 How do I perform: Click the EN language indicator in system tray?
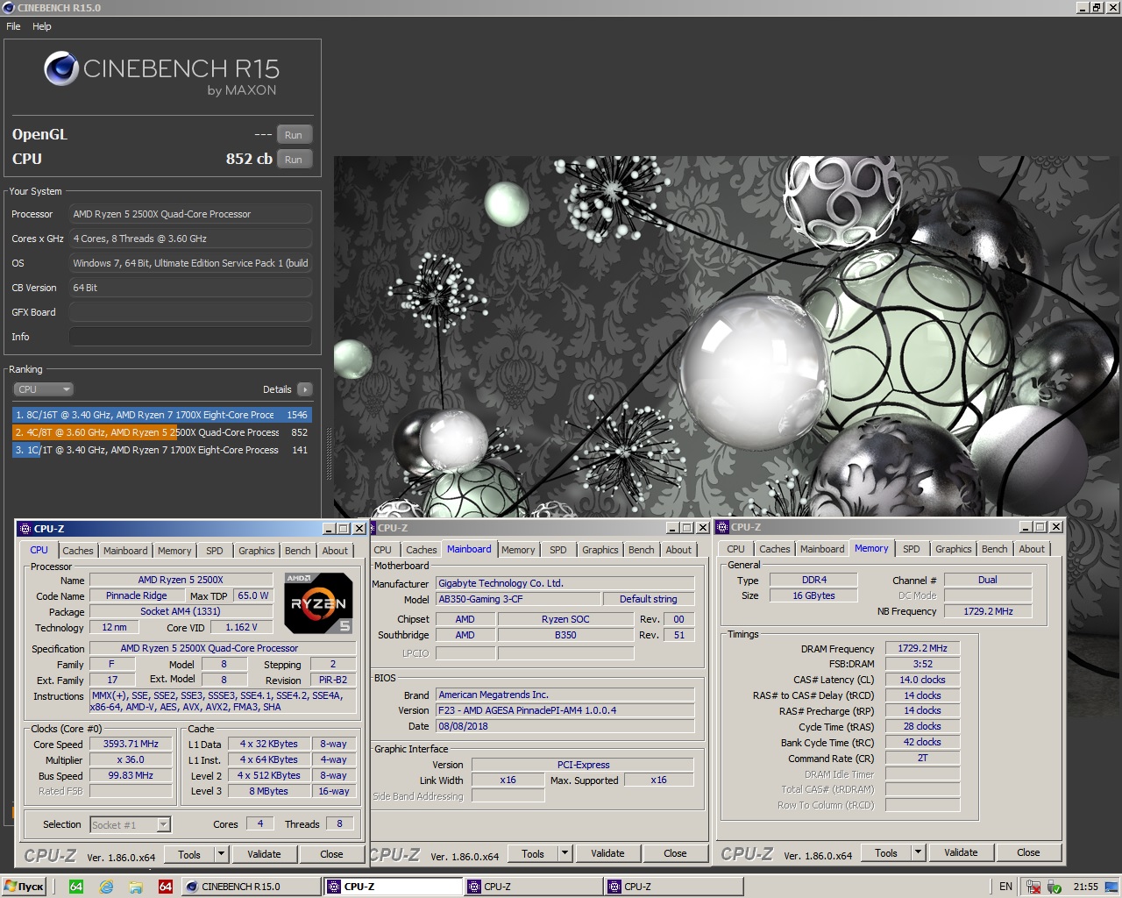click(1005, 887)
